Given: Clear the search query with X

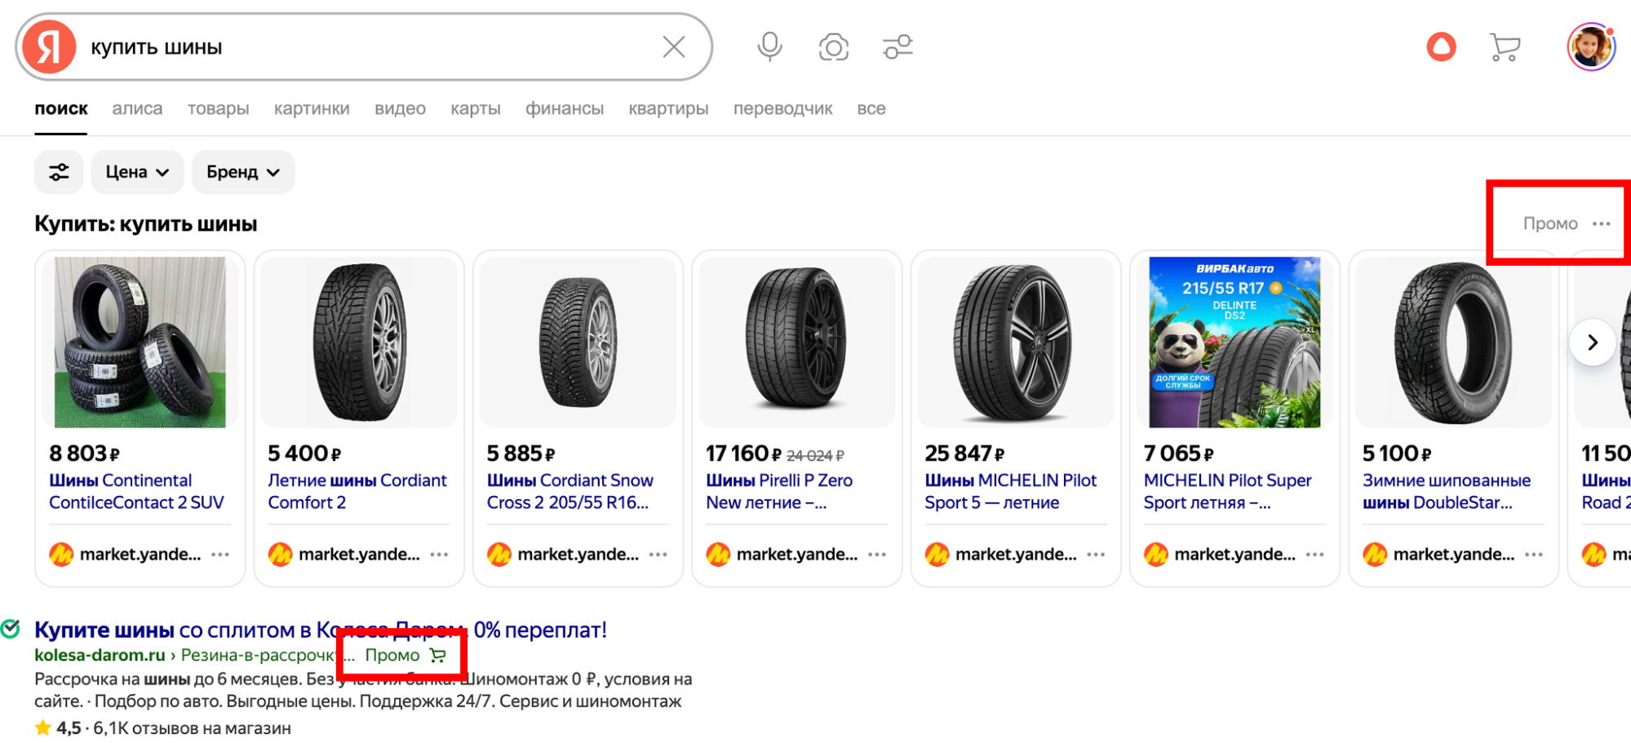Looking at the screenshot, I should point(674,46).
